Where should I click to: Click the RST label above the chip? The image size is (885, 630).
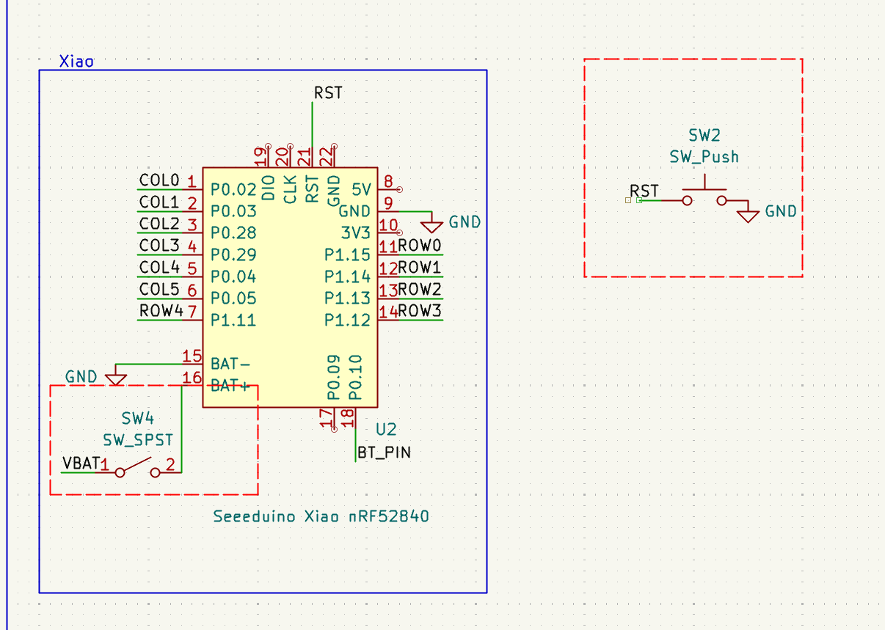tap(327, 93)
